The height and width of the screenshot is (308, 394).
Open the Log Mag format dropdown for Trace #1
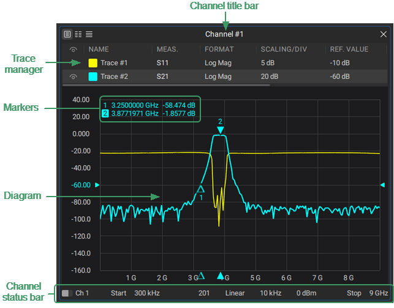218,62
